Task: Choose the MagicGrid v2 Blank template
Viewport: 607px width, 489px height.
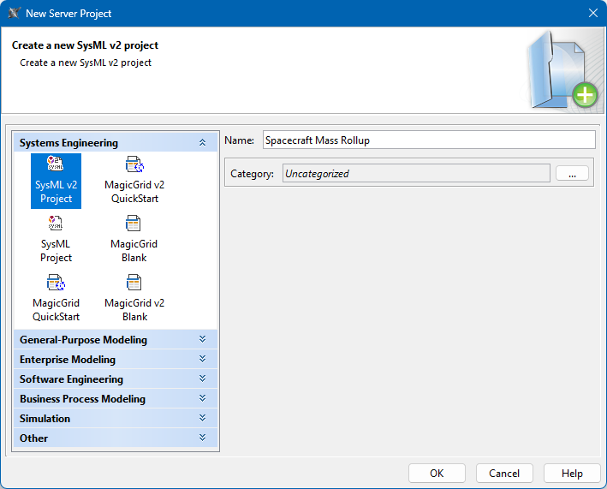Action: click(134, 283)
